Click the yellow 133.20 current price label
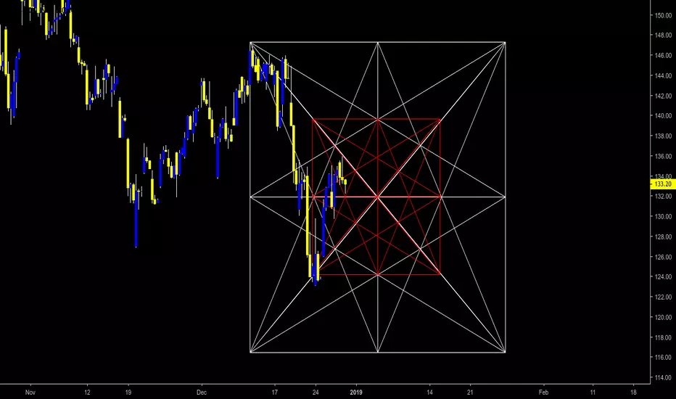 [x=663, y=184]
